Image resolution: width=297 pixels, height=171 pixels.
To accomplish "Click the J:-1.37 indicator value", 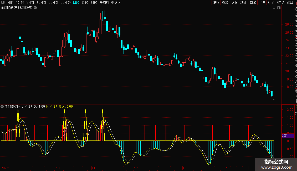I will coord(27,107).
